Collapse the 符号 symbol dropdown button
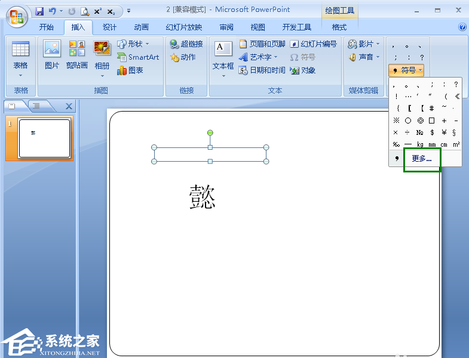This screenshot has height=358, width=469. click(406, 70)
